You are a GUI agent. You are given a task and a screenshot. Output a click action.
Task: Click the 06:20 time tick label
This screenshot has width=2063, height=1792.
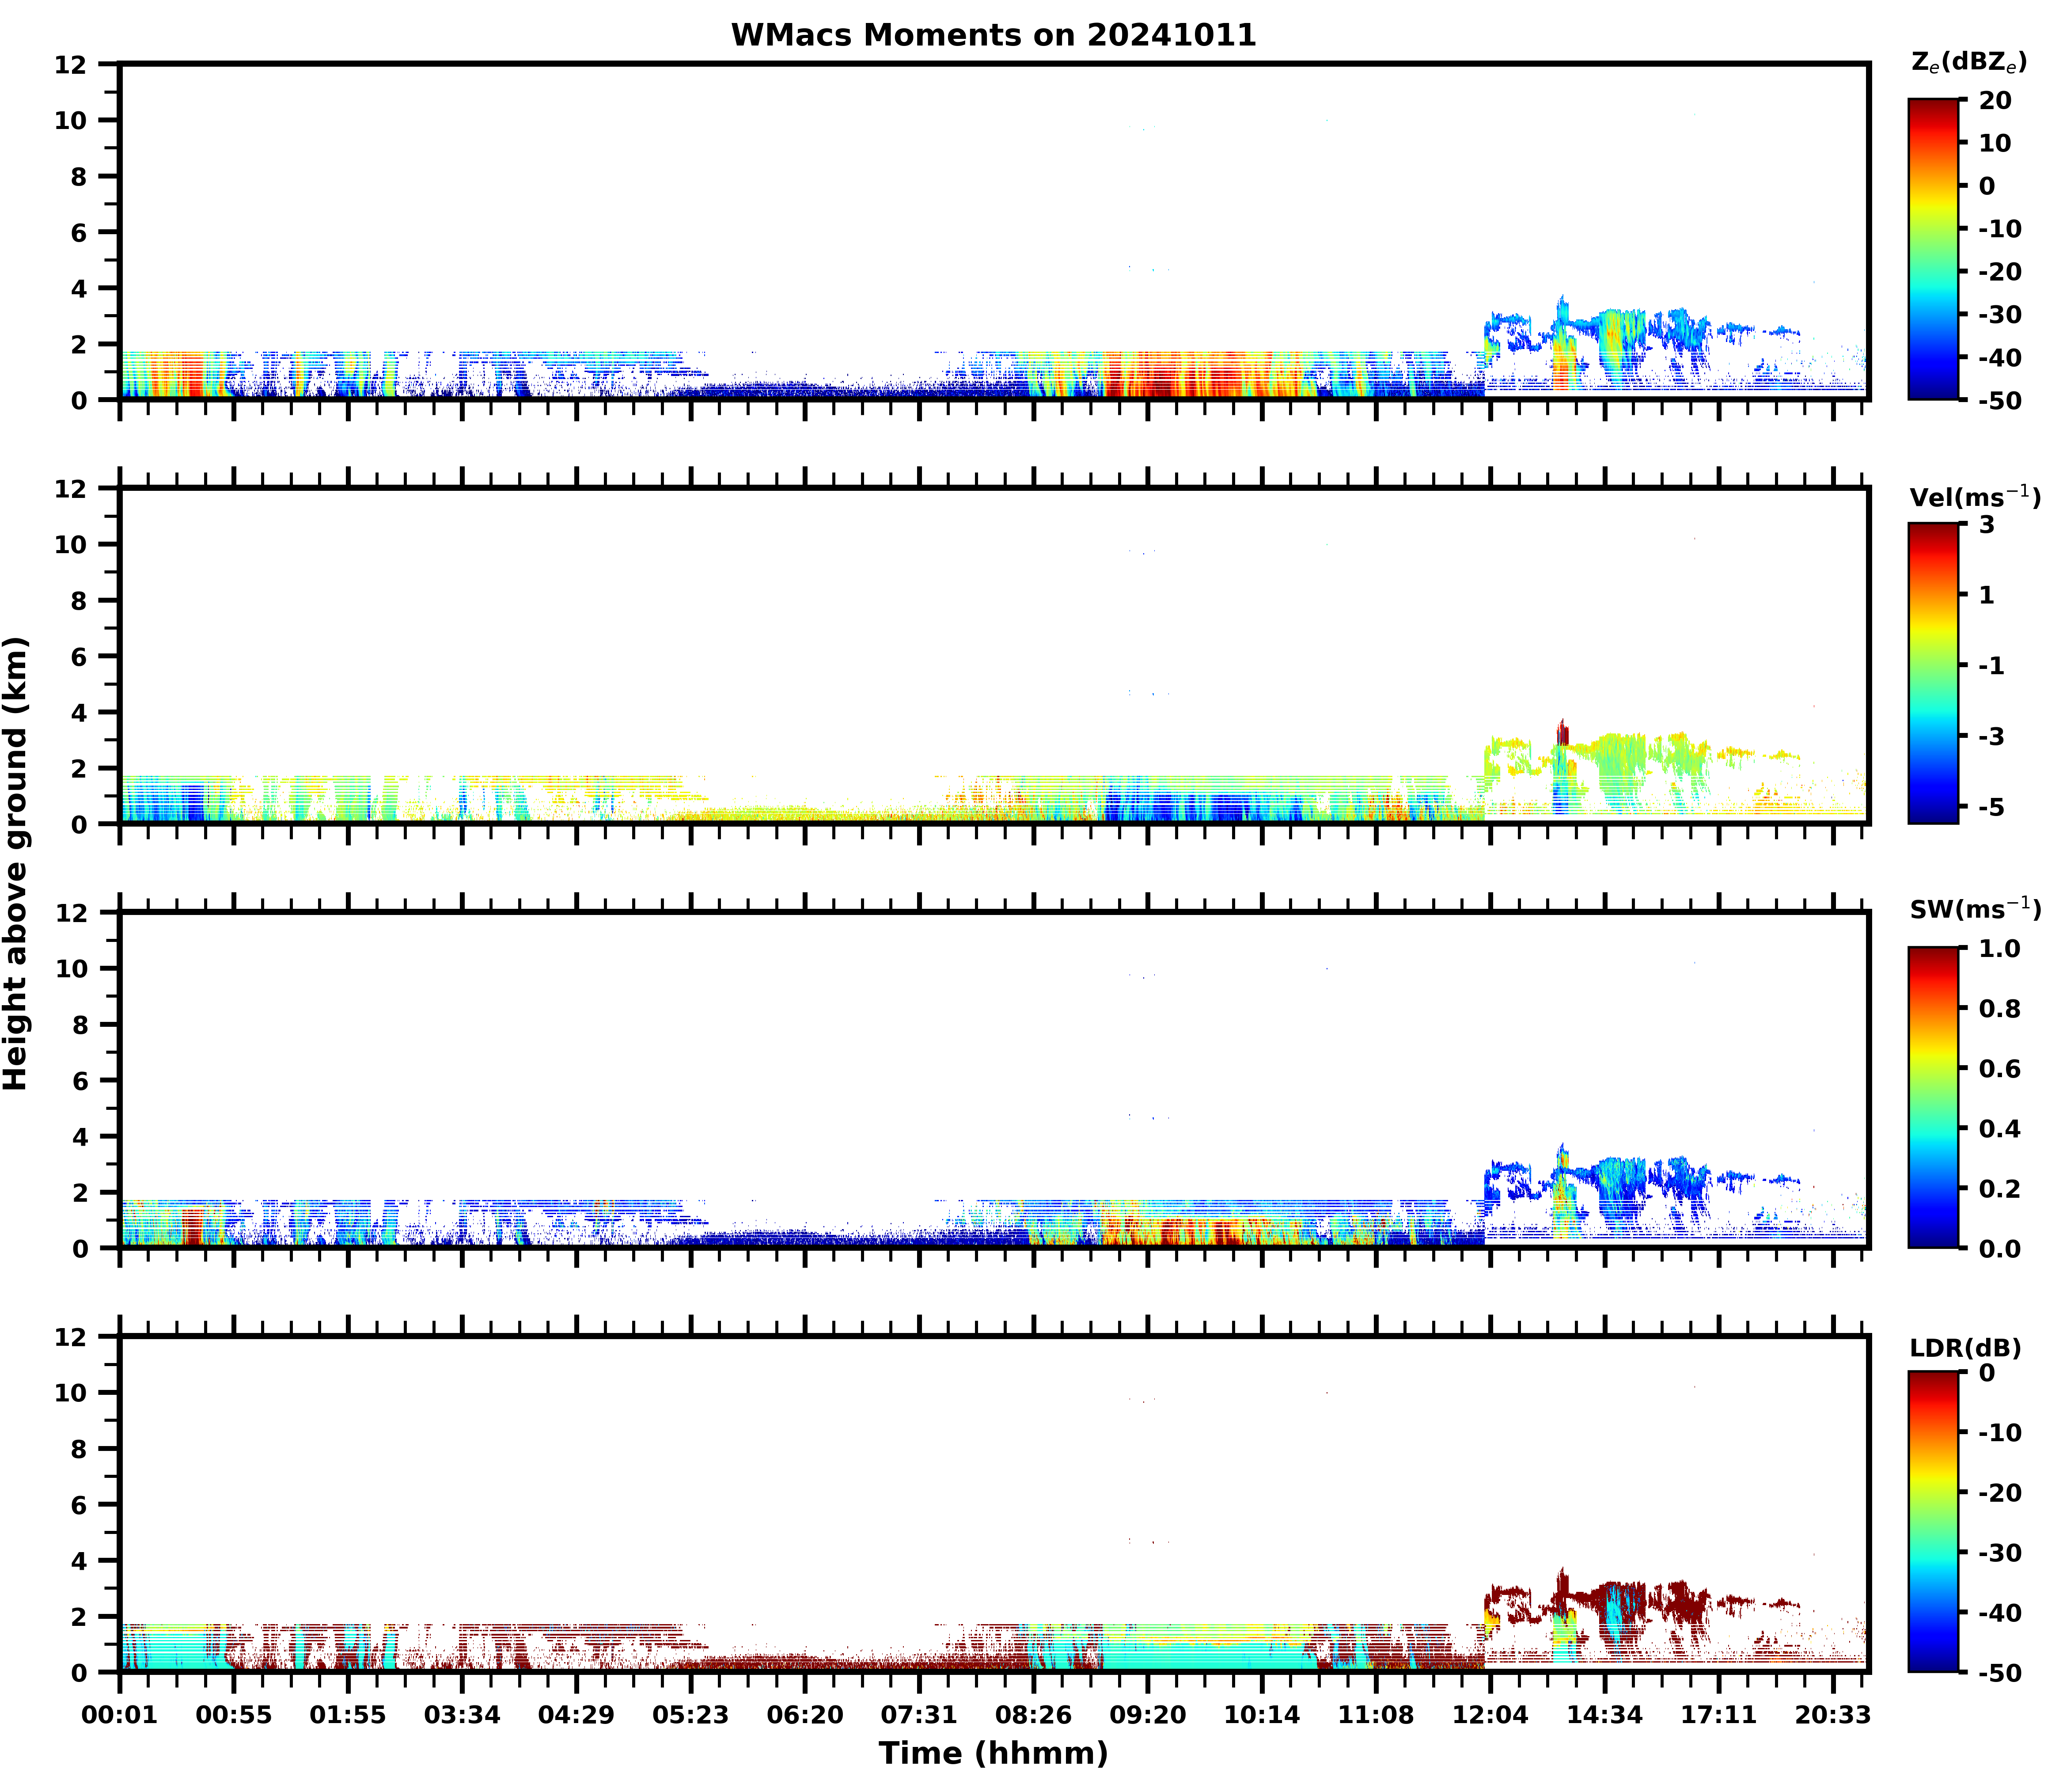tap(805, 1716)
